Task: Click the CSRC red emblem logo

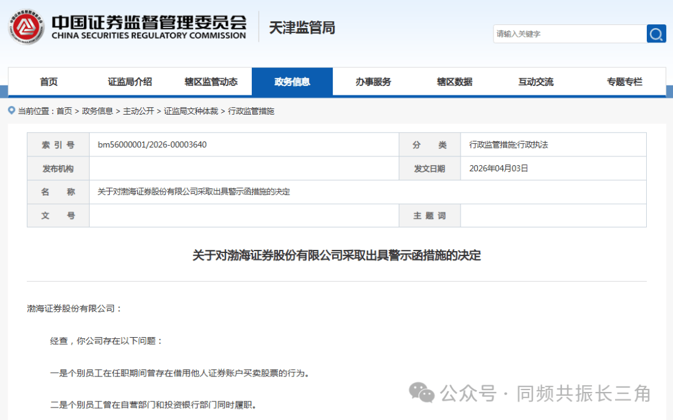Action: click(26, 27)
